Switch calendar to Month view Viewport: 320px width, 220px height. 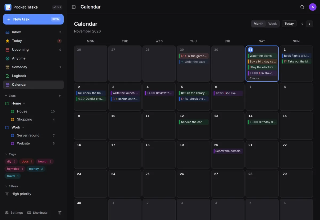tap(258, 24)
